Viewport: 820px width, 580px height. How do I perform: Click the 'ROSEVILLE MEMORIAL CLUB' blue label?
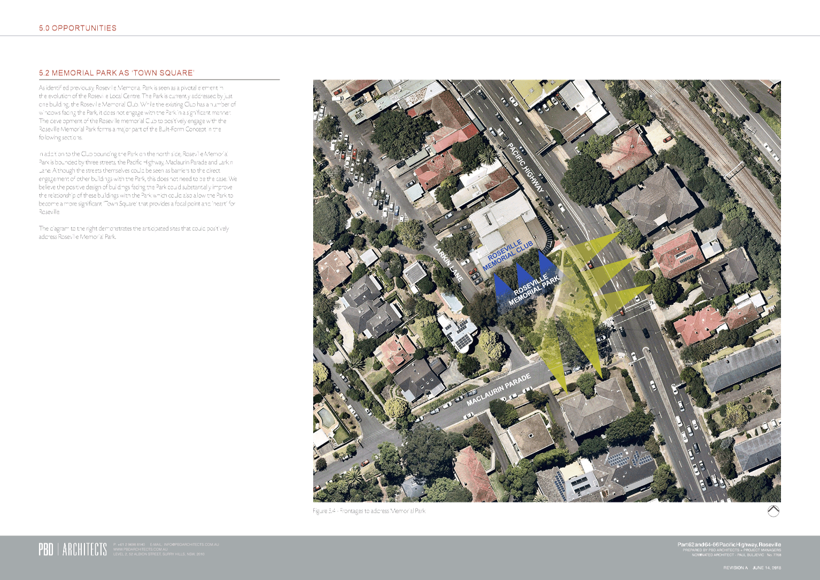coord(508,255)
